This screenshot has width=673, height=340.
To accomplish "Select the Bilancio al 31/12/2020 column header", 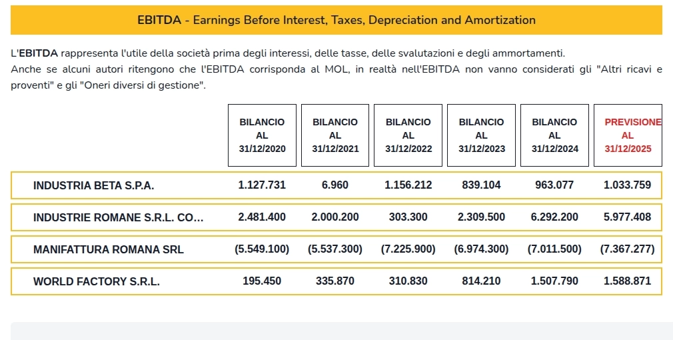I will pyautogui.click(x=262, y=135).
